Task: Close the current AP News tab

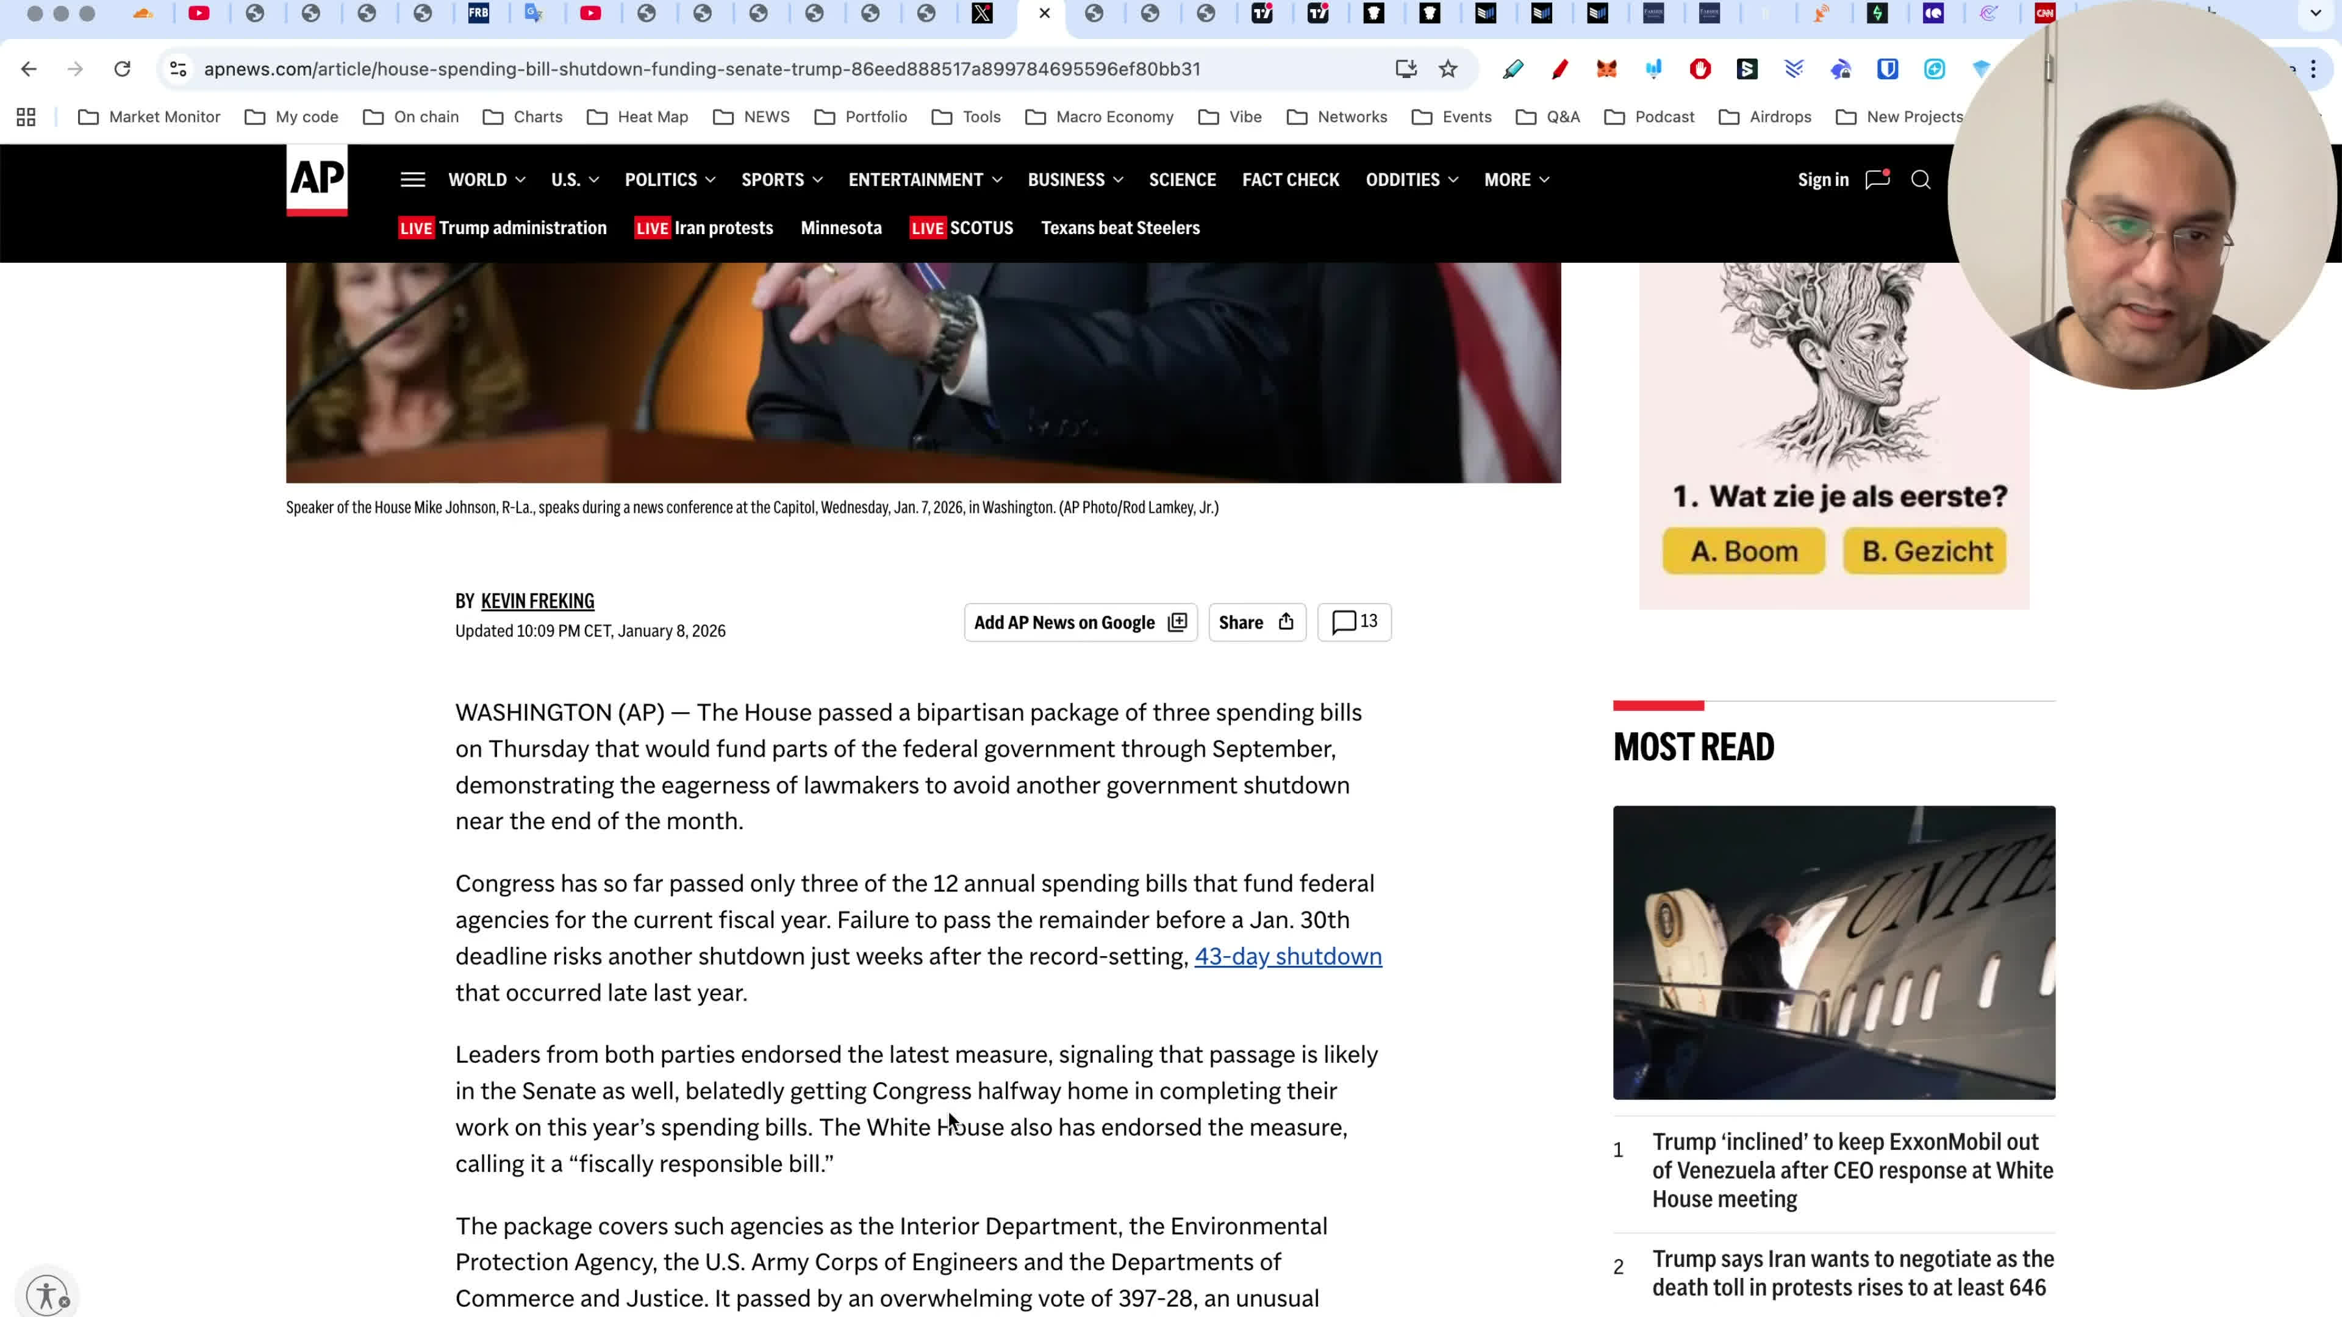Action: (x=1045, y=13)
